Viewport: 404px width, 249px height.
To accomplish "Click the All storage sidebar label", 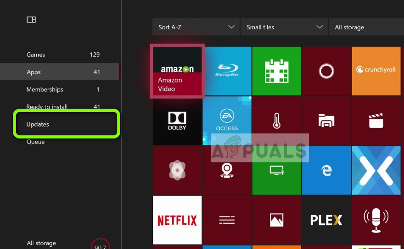I will click(x=41, y=243).
